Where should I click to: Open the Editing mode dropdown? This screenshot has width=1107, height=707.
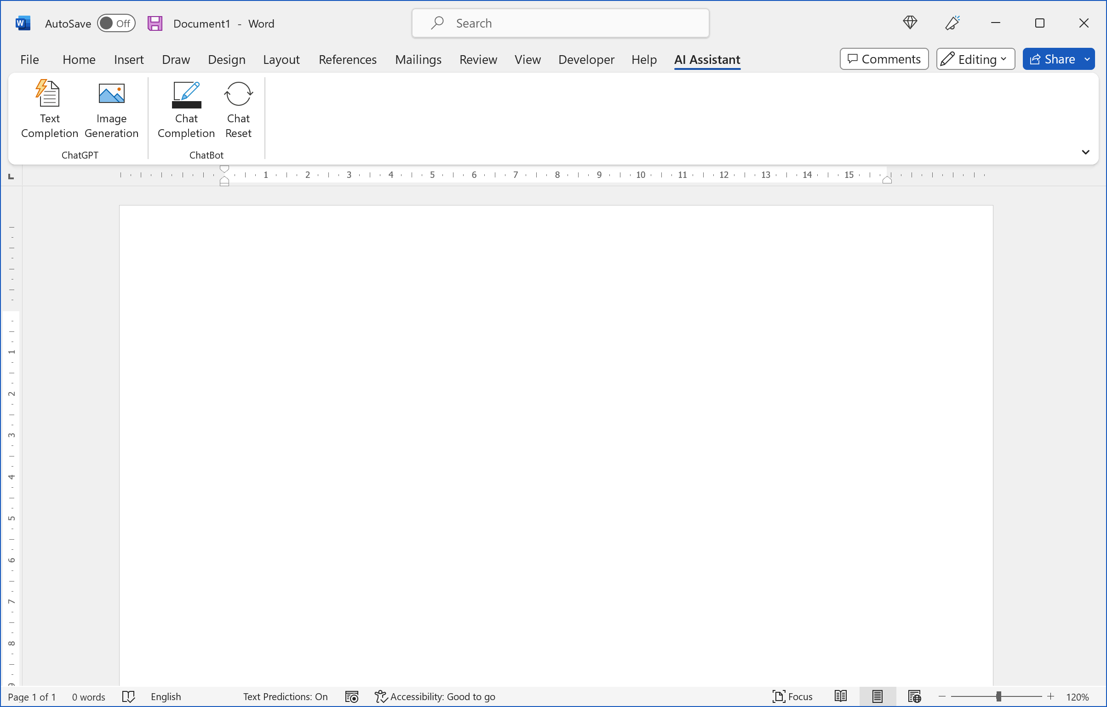point(975,59)
